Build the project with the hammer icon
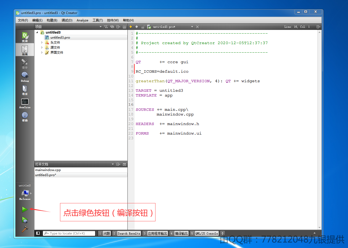Image resolution: width=348 pixels, height=248 pixels. pos(25,229)
